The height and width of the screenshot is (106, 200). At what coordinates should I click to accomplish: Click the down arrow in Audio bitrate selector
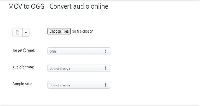coord(106,69)
